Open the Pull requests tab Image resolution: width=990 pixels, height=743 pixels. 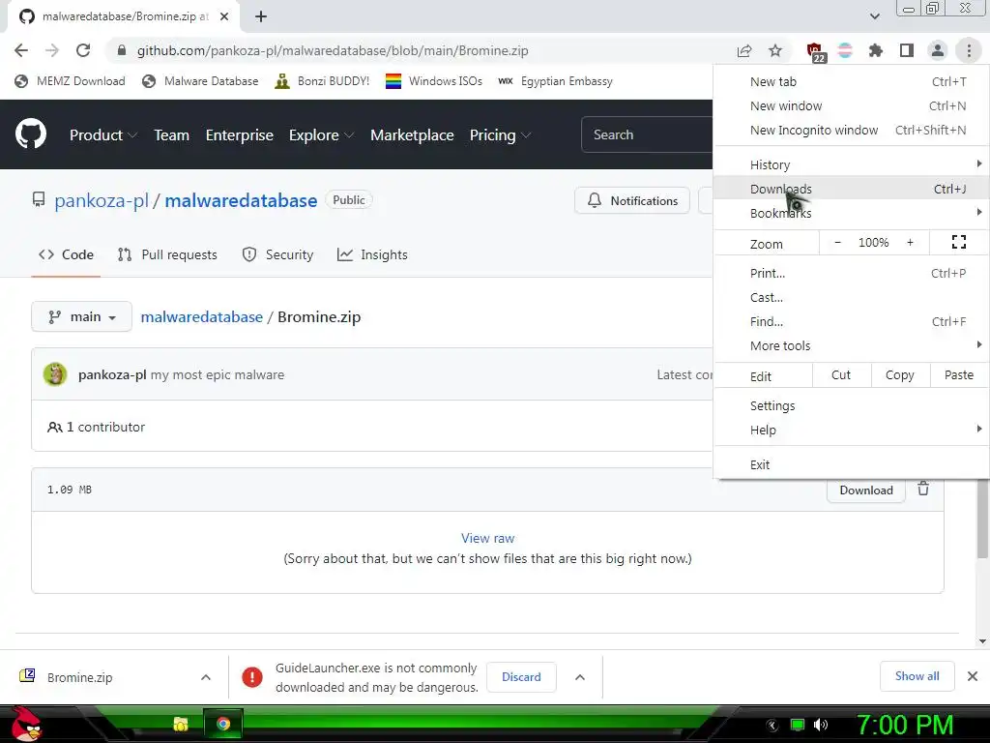point(167,254)
